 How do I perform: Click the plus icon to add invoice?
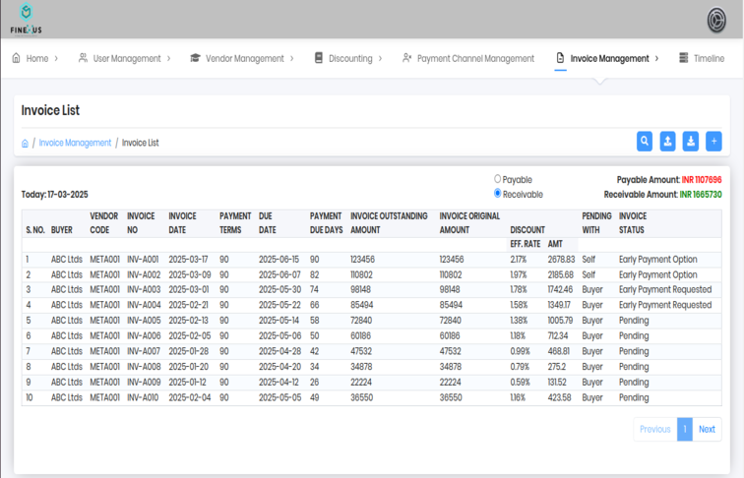[x=714, y=142]
